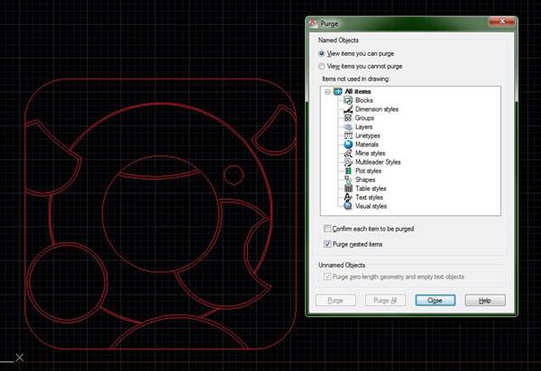Select the Text styles icon
This screenshot has height=371, width=541.
tap(347, 197)
